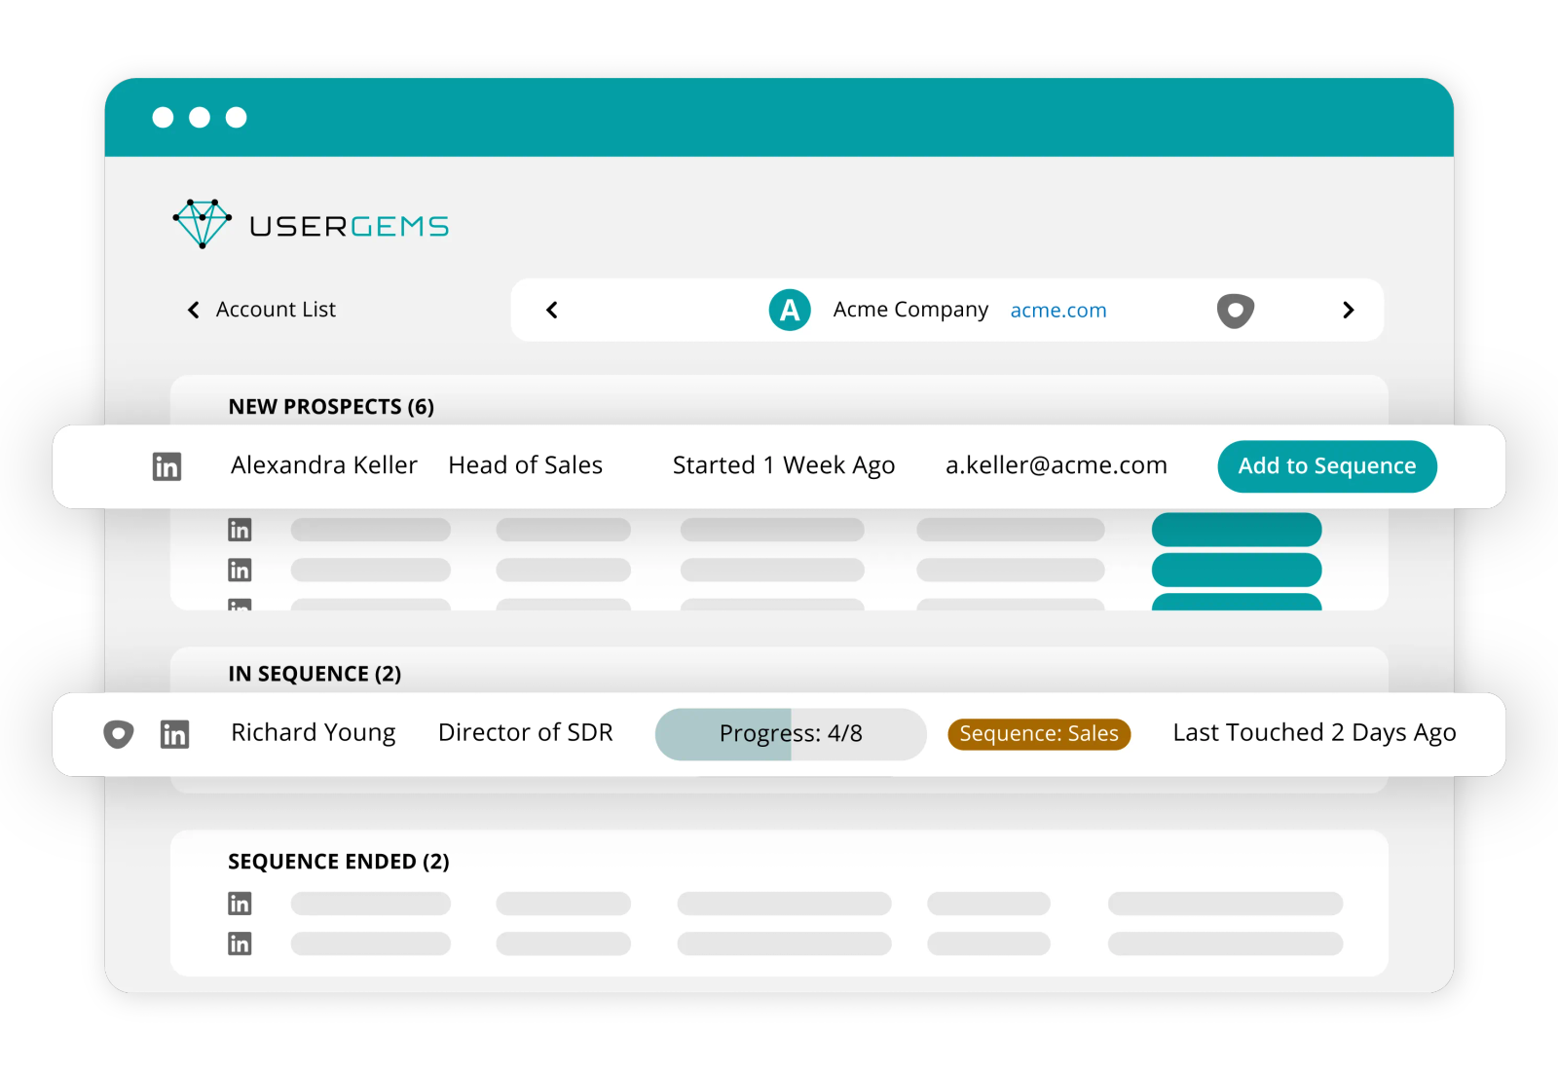Click Started 1 Week Ago text
This screenshot has width=1558, height=1071.
[x=784, y=465]
